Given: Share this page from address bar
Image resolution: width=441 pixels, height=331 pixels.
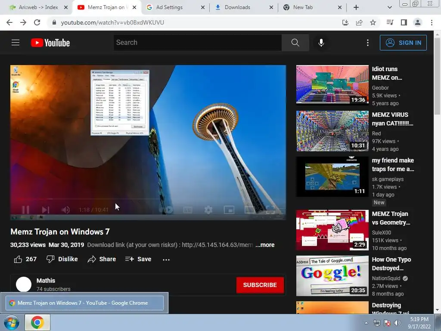Looking at the screenshot, I should [x=359, y=22].
